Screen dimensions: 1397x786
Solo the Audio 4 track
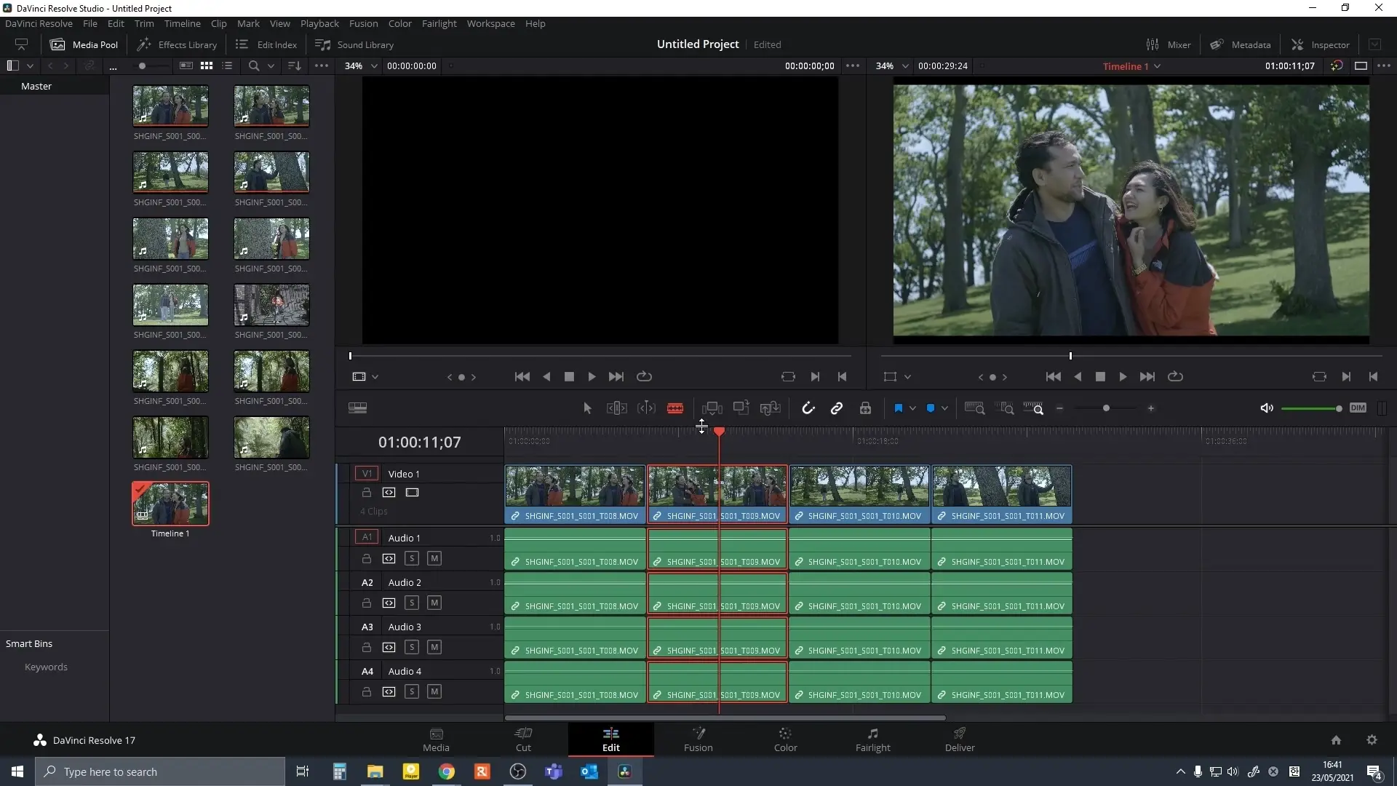tap(412, 691)
